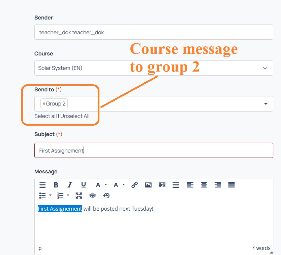
Task: Align text left
Action: click(190, 185)
